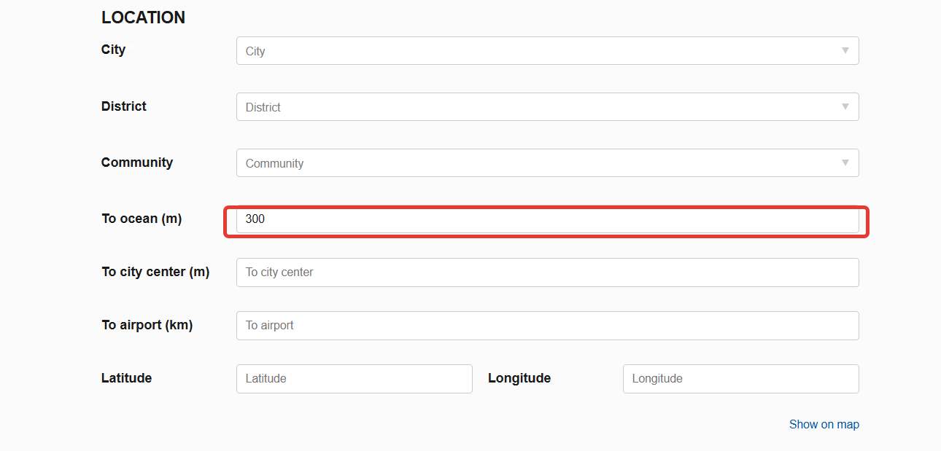Select the Community combo box field
Screen dimensions: 941x451
(547, 163)
